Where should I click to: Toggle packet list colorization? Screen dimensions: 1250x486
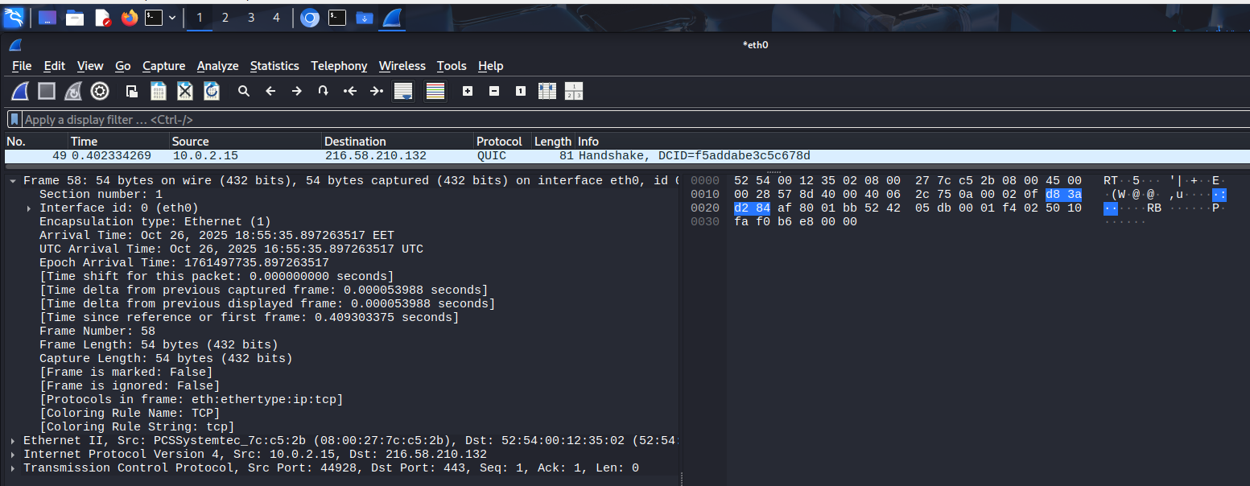[435, 92]
